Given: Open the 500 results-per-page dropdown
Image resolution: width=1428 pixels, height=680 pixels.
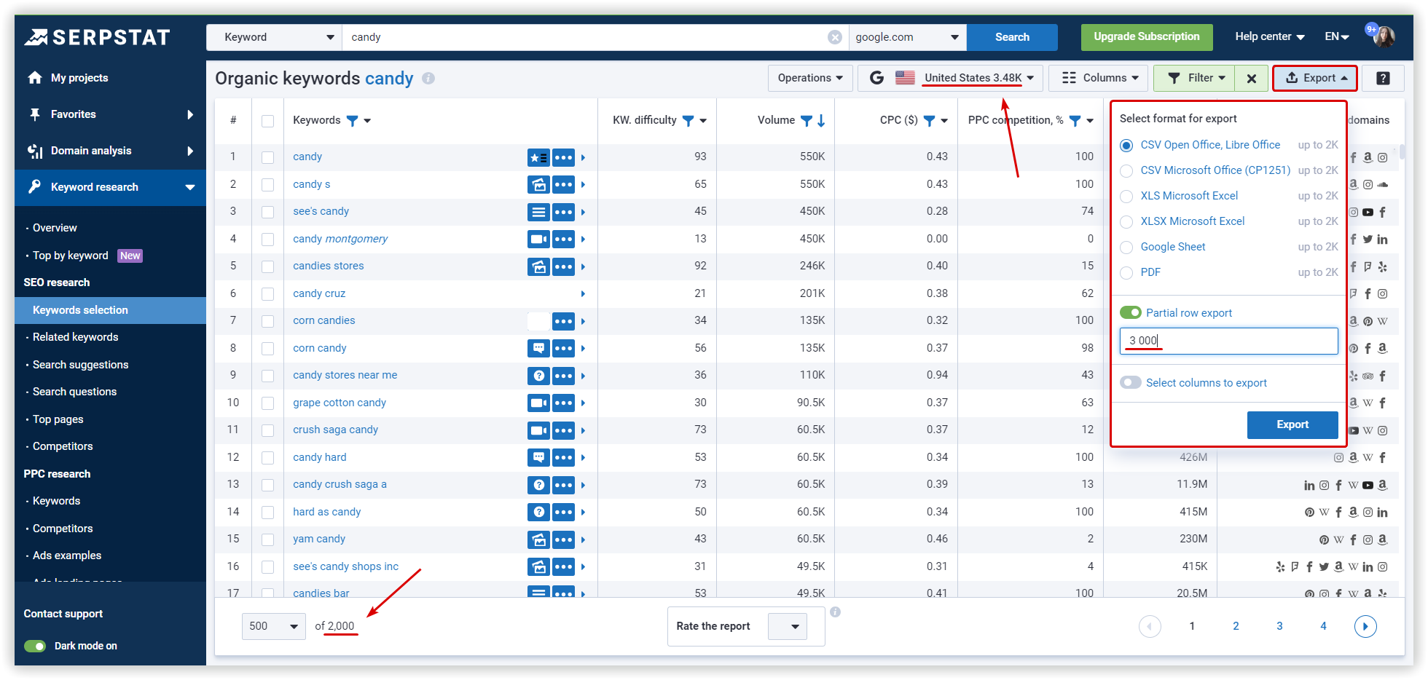Looking at the screenshot, I should [x=273, y=626].
